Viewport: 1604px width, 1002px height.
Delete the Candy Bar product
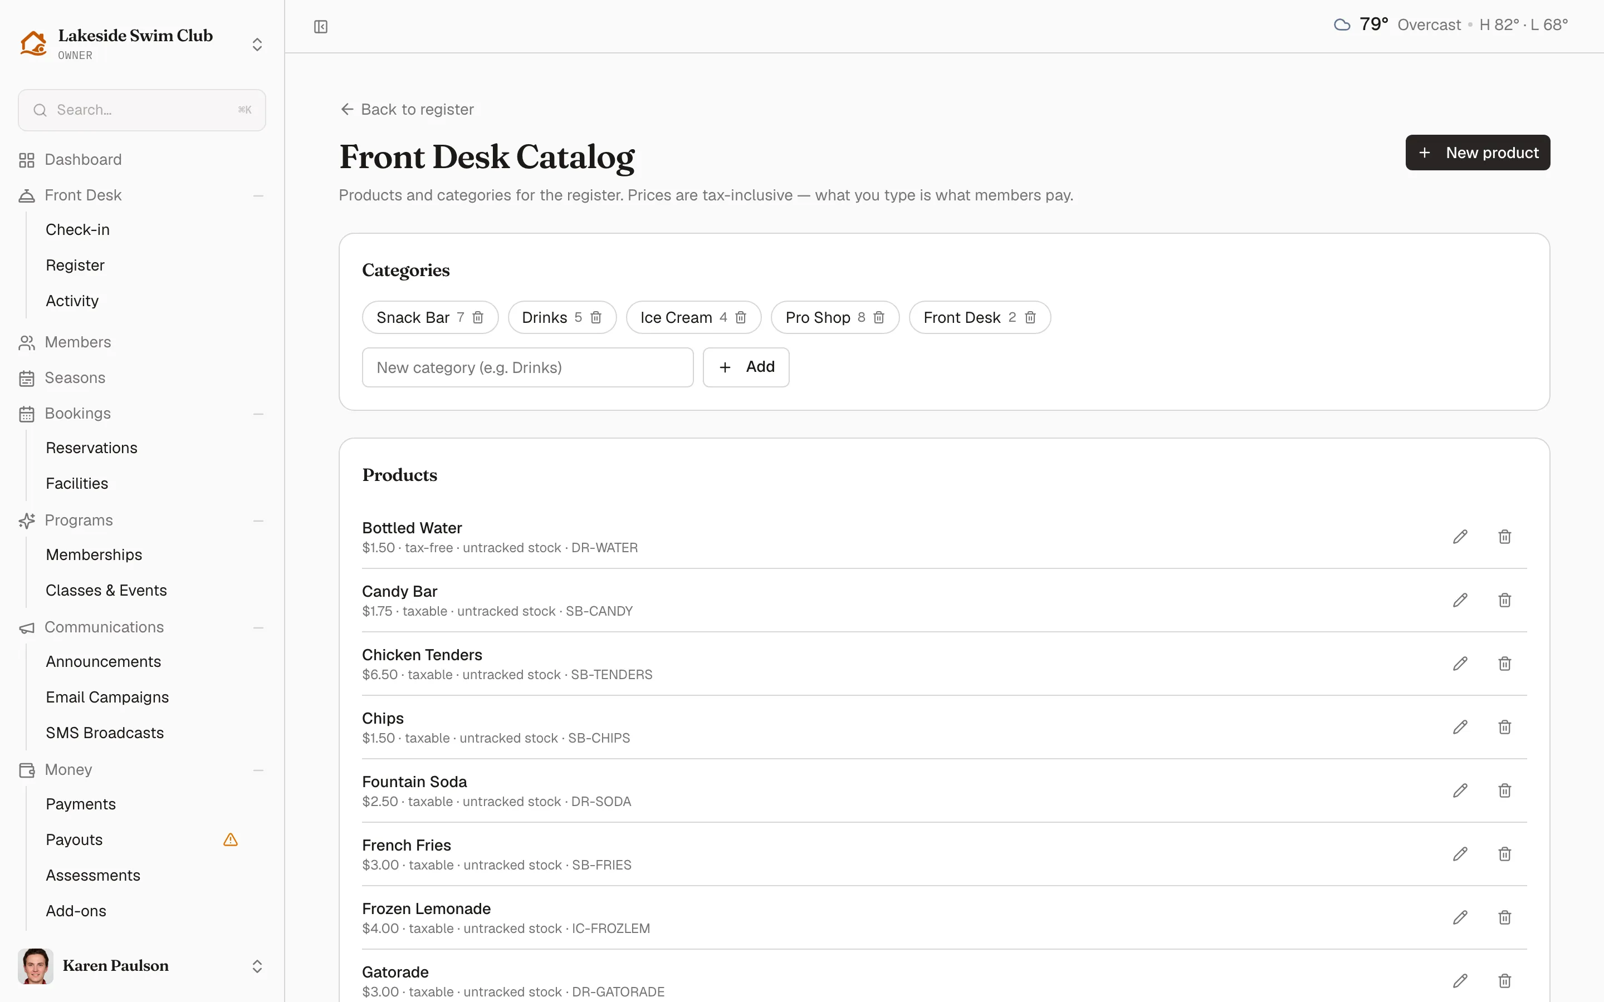[1504, 601]
